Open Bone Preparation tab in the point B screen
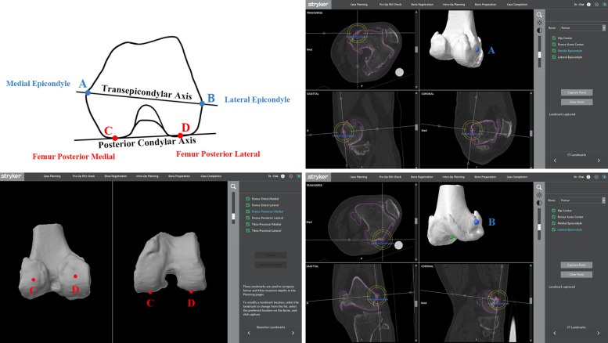 [485, 177]
